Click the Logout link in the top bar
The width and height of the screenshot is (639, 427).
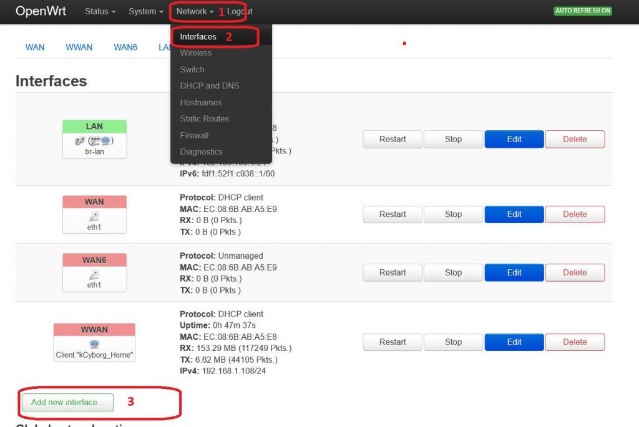click(x=240, y=11)
